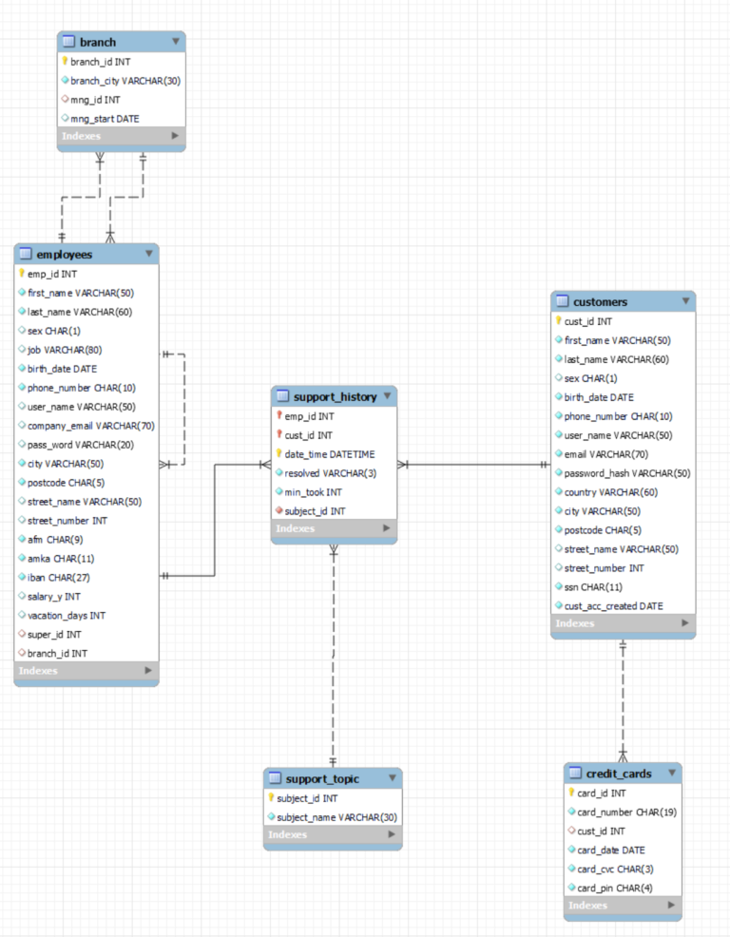The width and height of the screenshot is (730, 937).
Task: Collapse support_topic table with header arrow
Action: pyautogui.click(x=393, y=777)
